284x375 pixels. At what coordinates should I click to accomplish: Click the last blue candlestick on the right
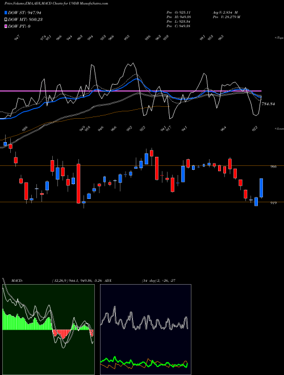point(261,188)
